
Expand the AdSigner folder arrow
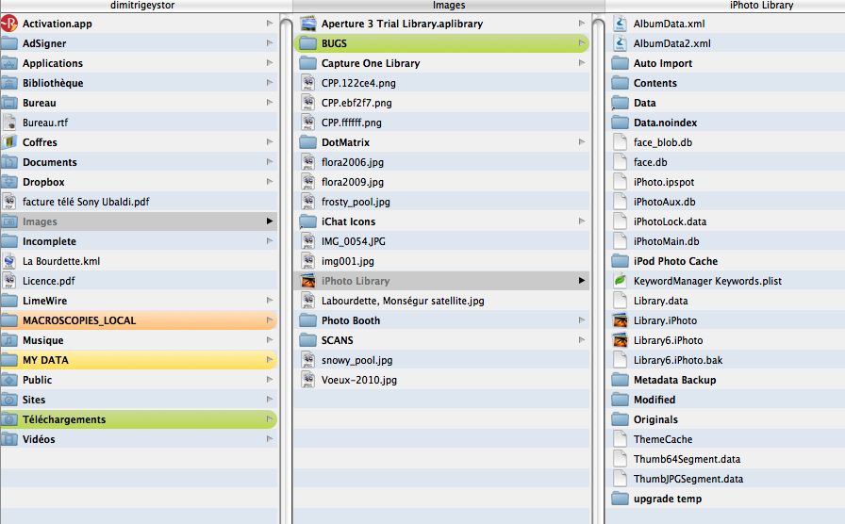tap(270, 43)
